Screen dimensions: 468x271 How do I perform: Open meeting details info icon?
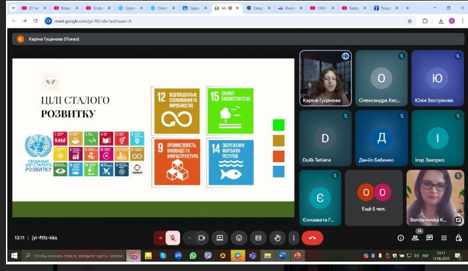coord(401,238)
